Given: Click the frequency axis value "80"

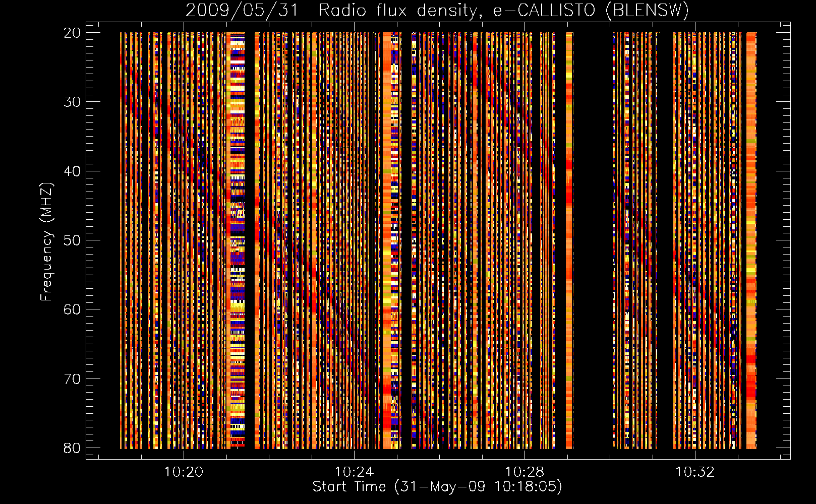Looking at the screenshot, I should [x=72, y=448].
